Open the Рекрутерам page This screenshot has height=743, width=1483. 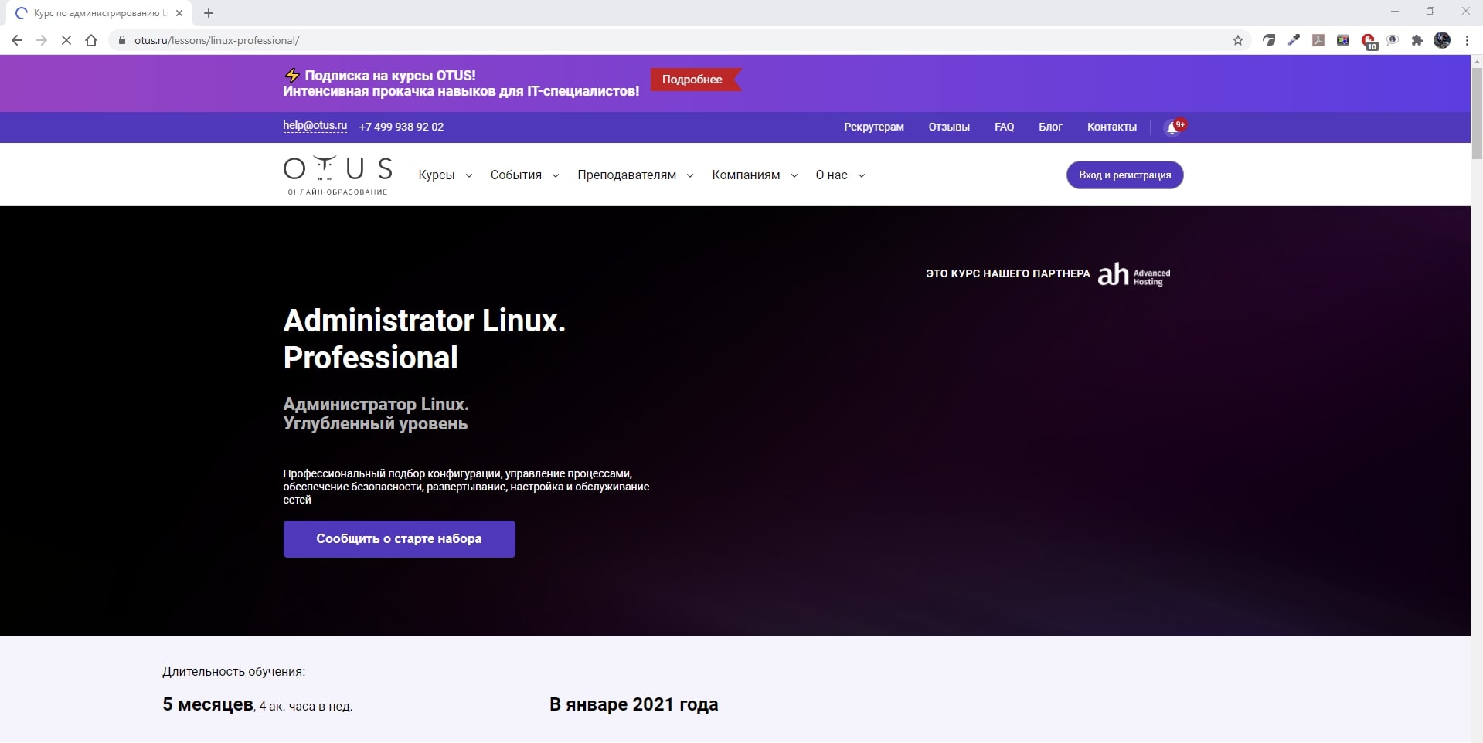click(x=873, y=127)
